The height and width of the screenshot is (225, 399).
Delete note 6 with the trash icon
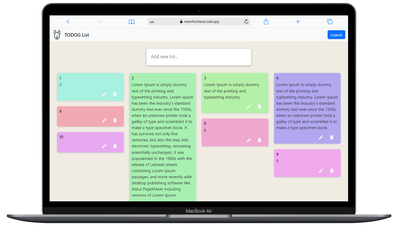115,120
